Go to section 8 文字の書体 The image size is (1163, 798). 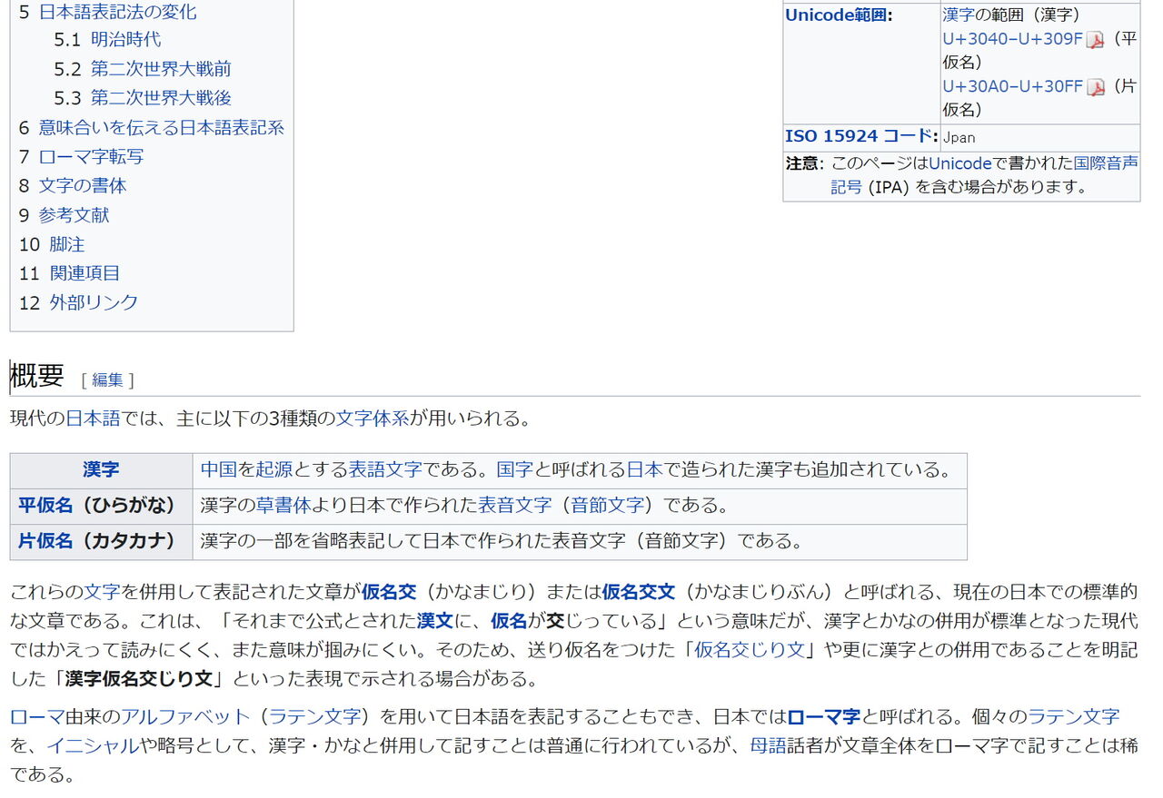point(73,186)
